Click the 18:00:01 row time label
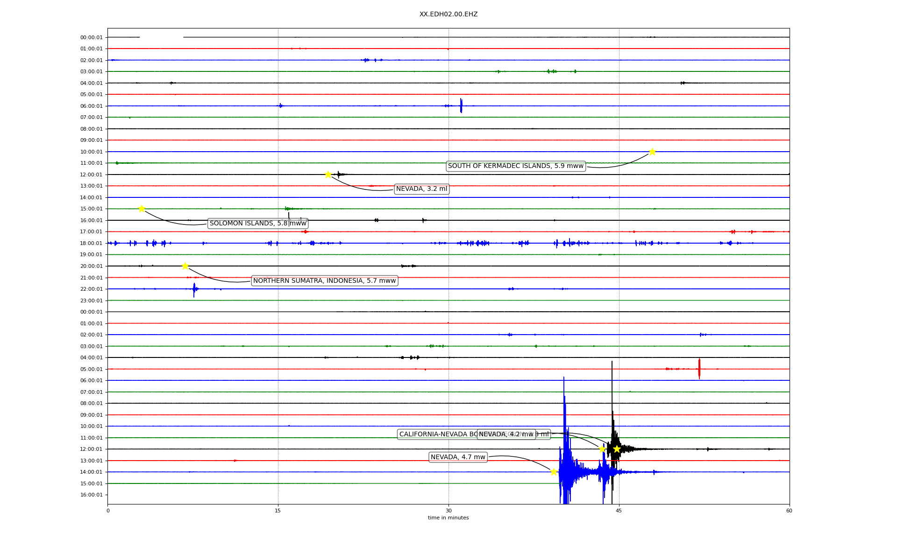The width and height of the screenshot is (897, 560). pos(91,243)
